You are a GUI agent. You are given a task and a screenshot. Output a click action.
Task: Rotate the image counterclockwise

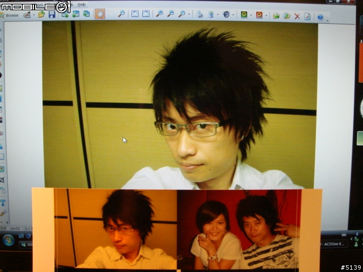click(x=135, y=14)
